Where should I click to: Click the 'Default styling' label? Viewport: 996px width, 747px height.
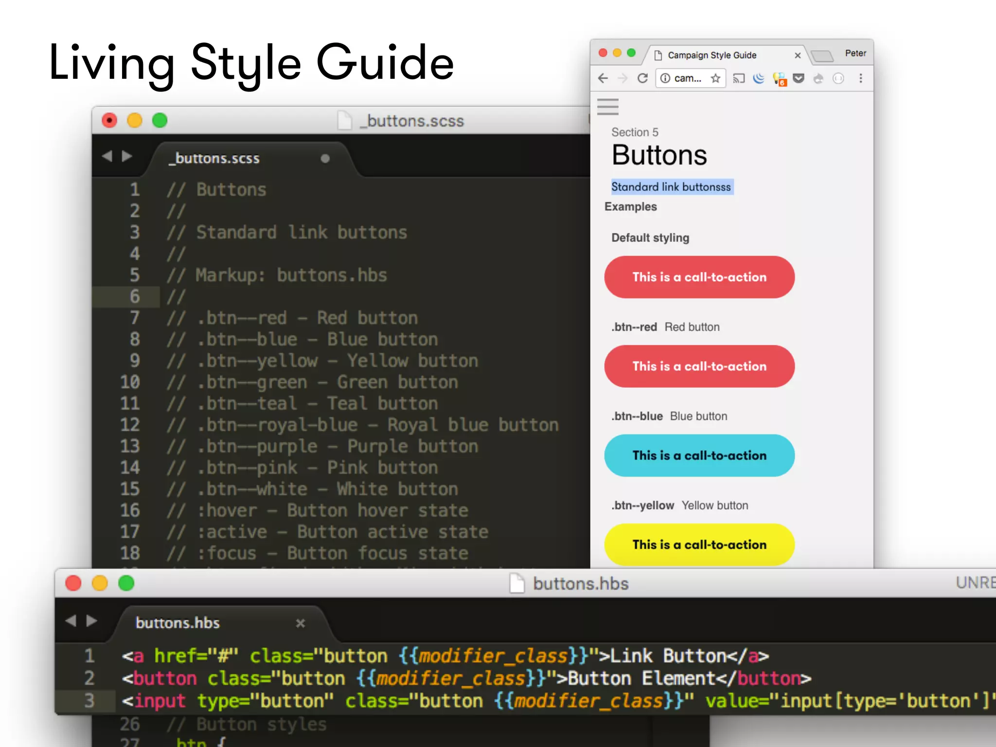pyautogui.click(x=650, y=238)
